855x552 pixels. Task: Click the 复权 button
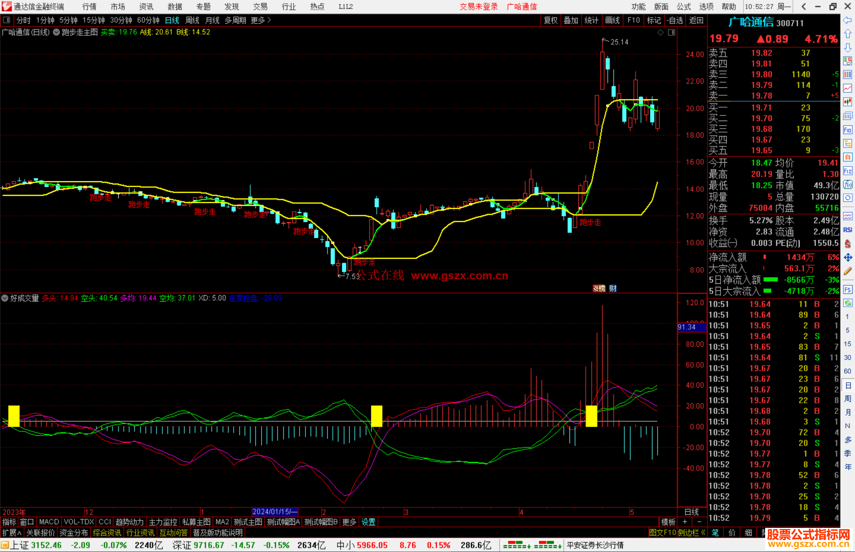click(x=550, y=20)
